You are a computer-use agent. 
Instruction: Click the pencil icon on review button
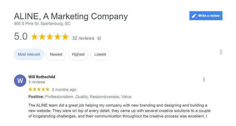tap(194, 16)
